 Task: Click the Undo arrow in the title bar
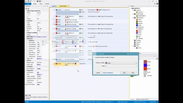31,1
